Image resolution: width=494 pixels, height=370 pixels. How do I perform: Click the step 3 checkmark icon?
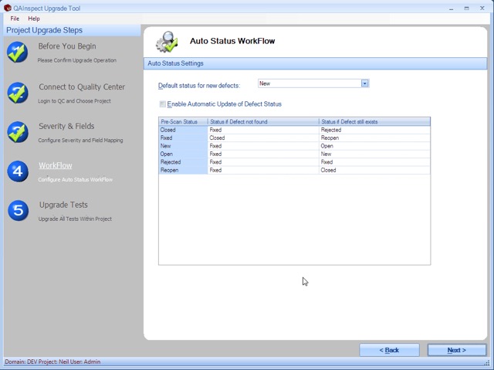coord(18,132)
